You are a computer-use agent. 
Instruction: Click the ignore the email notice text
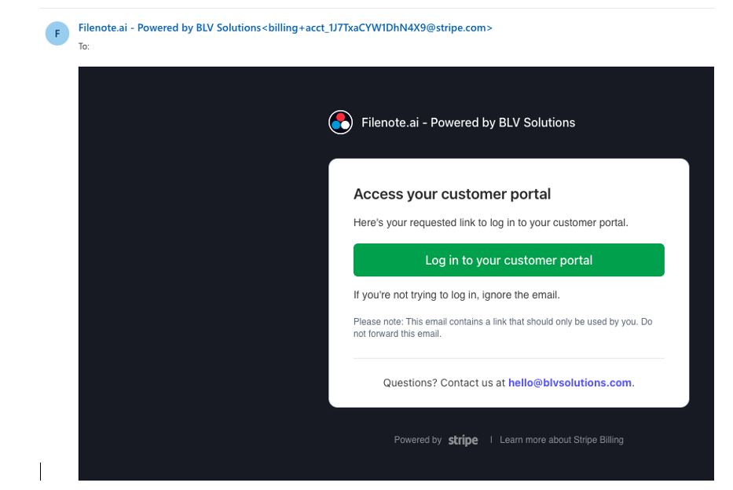pyautogui.click(x=456, y=295)
